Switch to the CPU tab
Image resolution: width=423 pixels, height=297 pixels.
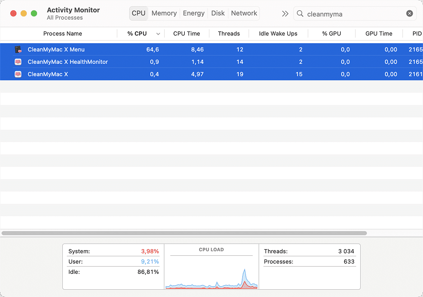coord(138,13)
